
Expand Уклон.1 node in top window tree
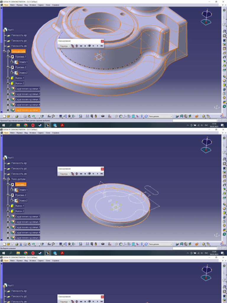click(8, 78)
